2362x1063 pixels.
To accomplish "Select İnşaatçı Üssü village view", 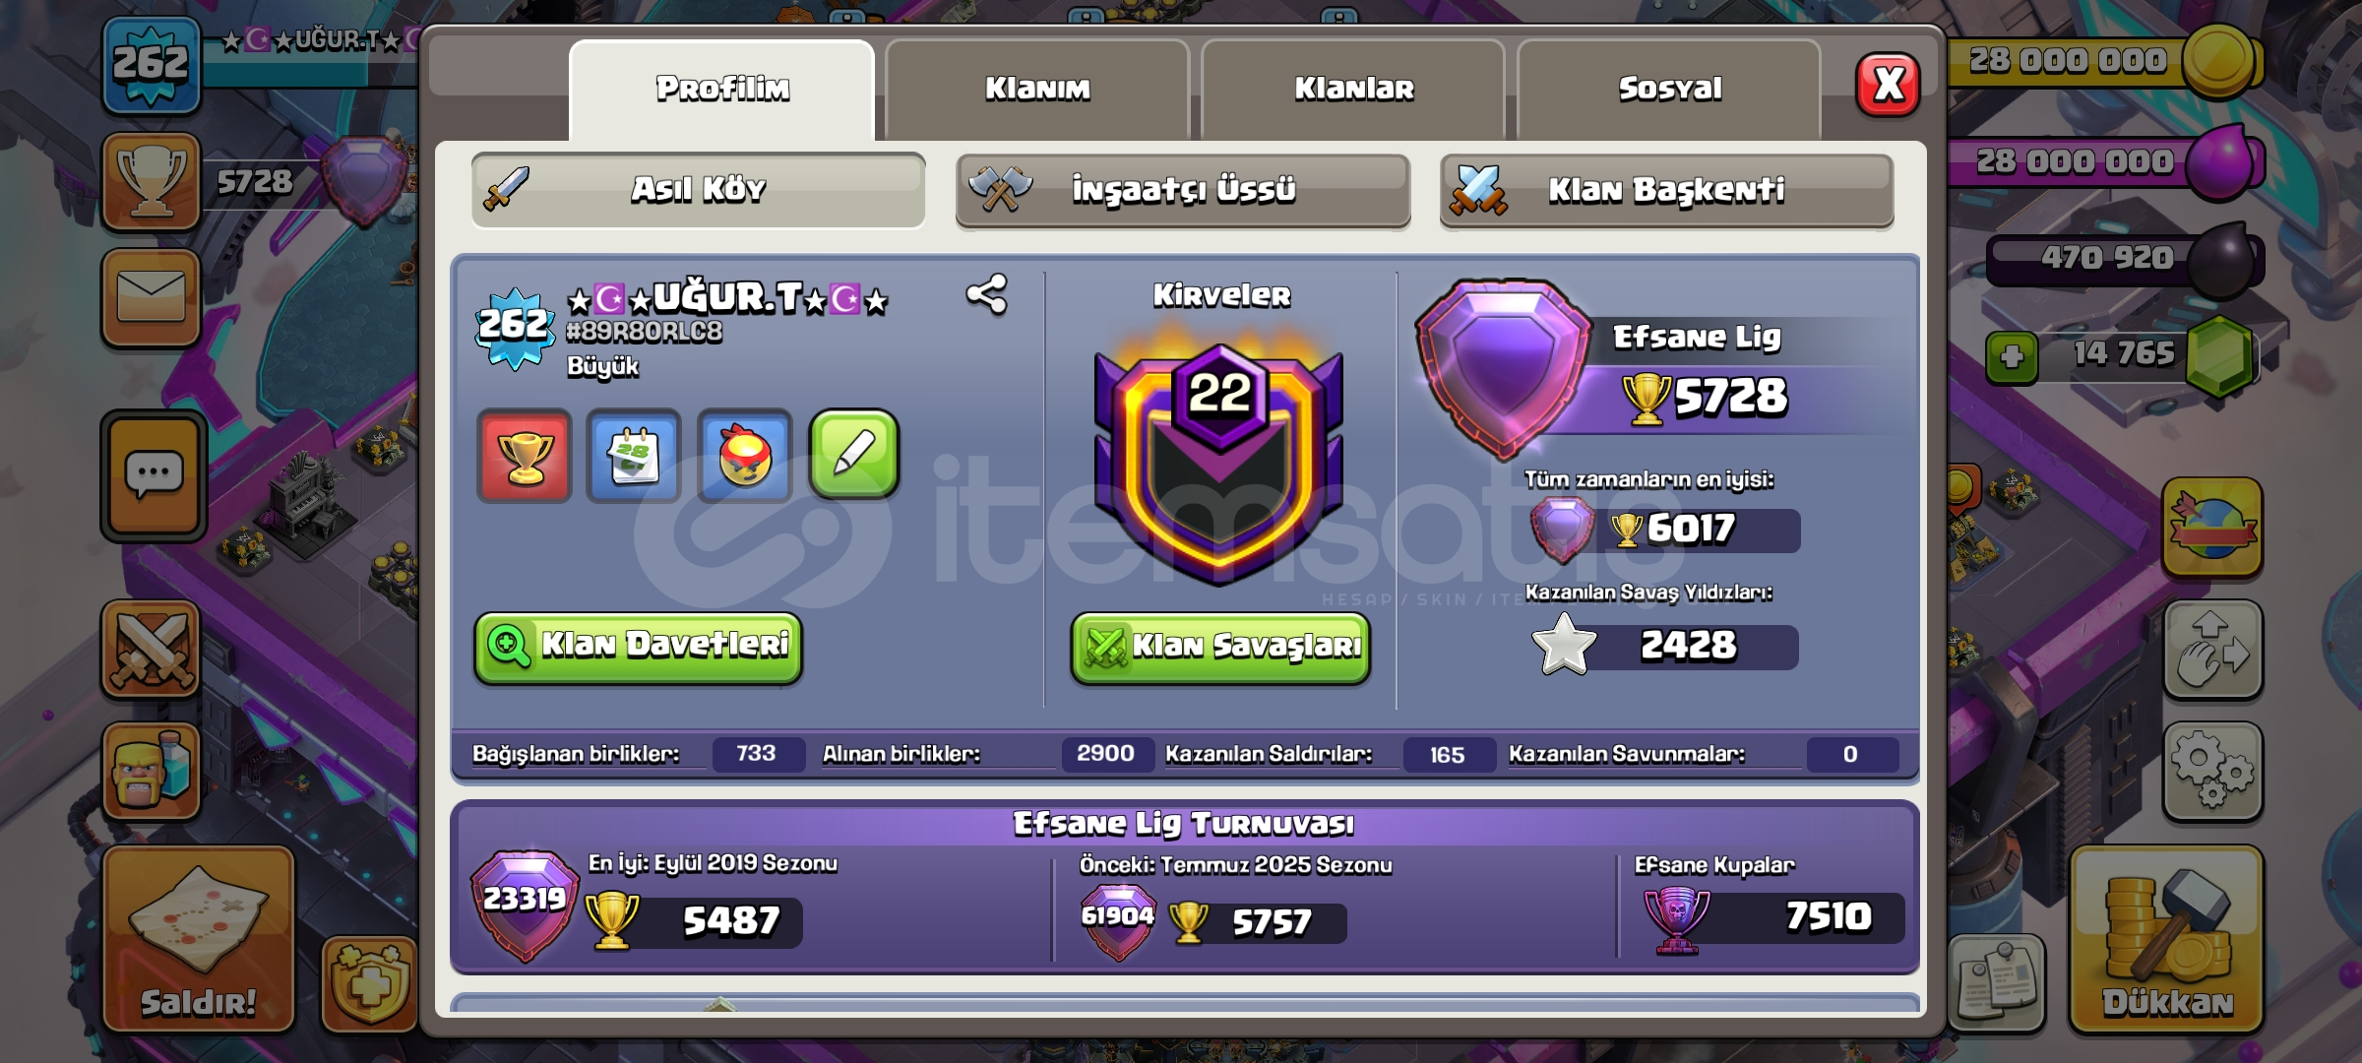I will click(1183, 190).
